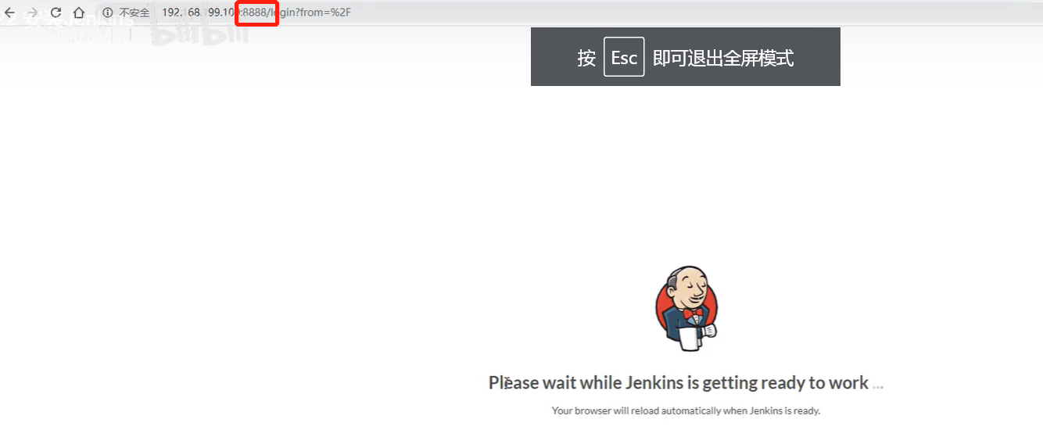Go to browser home page icon

click(79, 13)
